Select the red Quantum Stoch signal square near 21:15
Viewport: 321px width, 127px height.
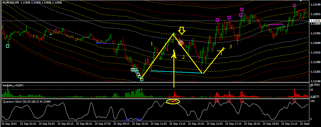[x=294, y=101]
